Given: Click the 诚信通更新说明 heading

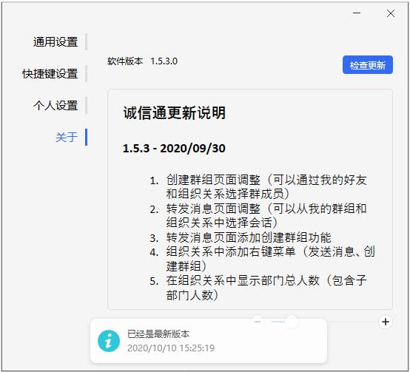Looking at the screenshot, I should click(x=175, y=113).
